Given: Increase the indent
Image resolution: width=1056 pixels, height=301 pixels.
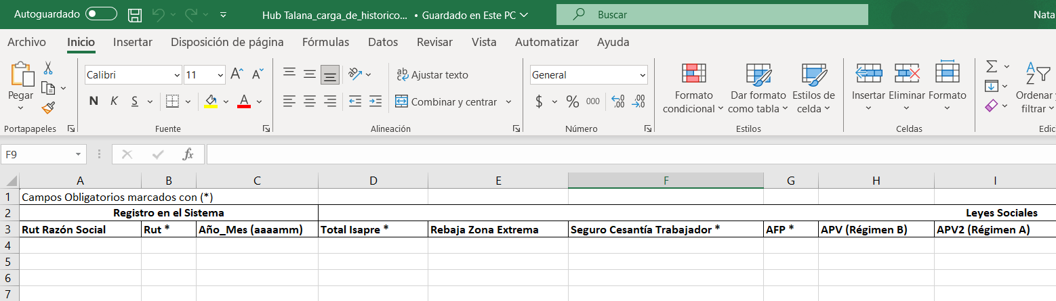Looking at the screenshot, I should 375,101.
